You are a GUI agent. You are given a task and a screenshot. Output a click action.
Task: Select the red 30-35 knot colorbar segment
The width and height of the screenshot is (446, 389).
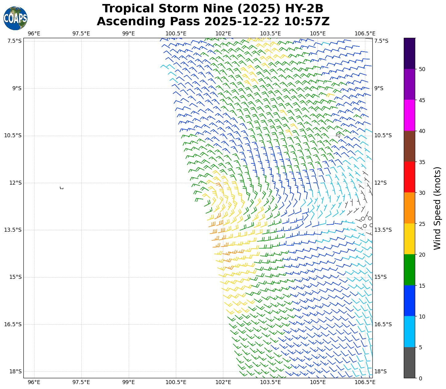click(409, 177)
